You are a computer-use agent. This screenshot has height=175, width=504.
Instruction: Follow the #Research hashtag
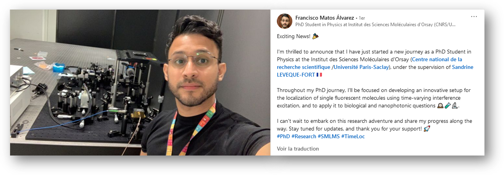[304, 136]
